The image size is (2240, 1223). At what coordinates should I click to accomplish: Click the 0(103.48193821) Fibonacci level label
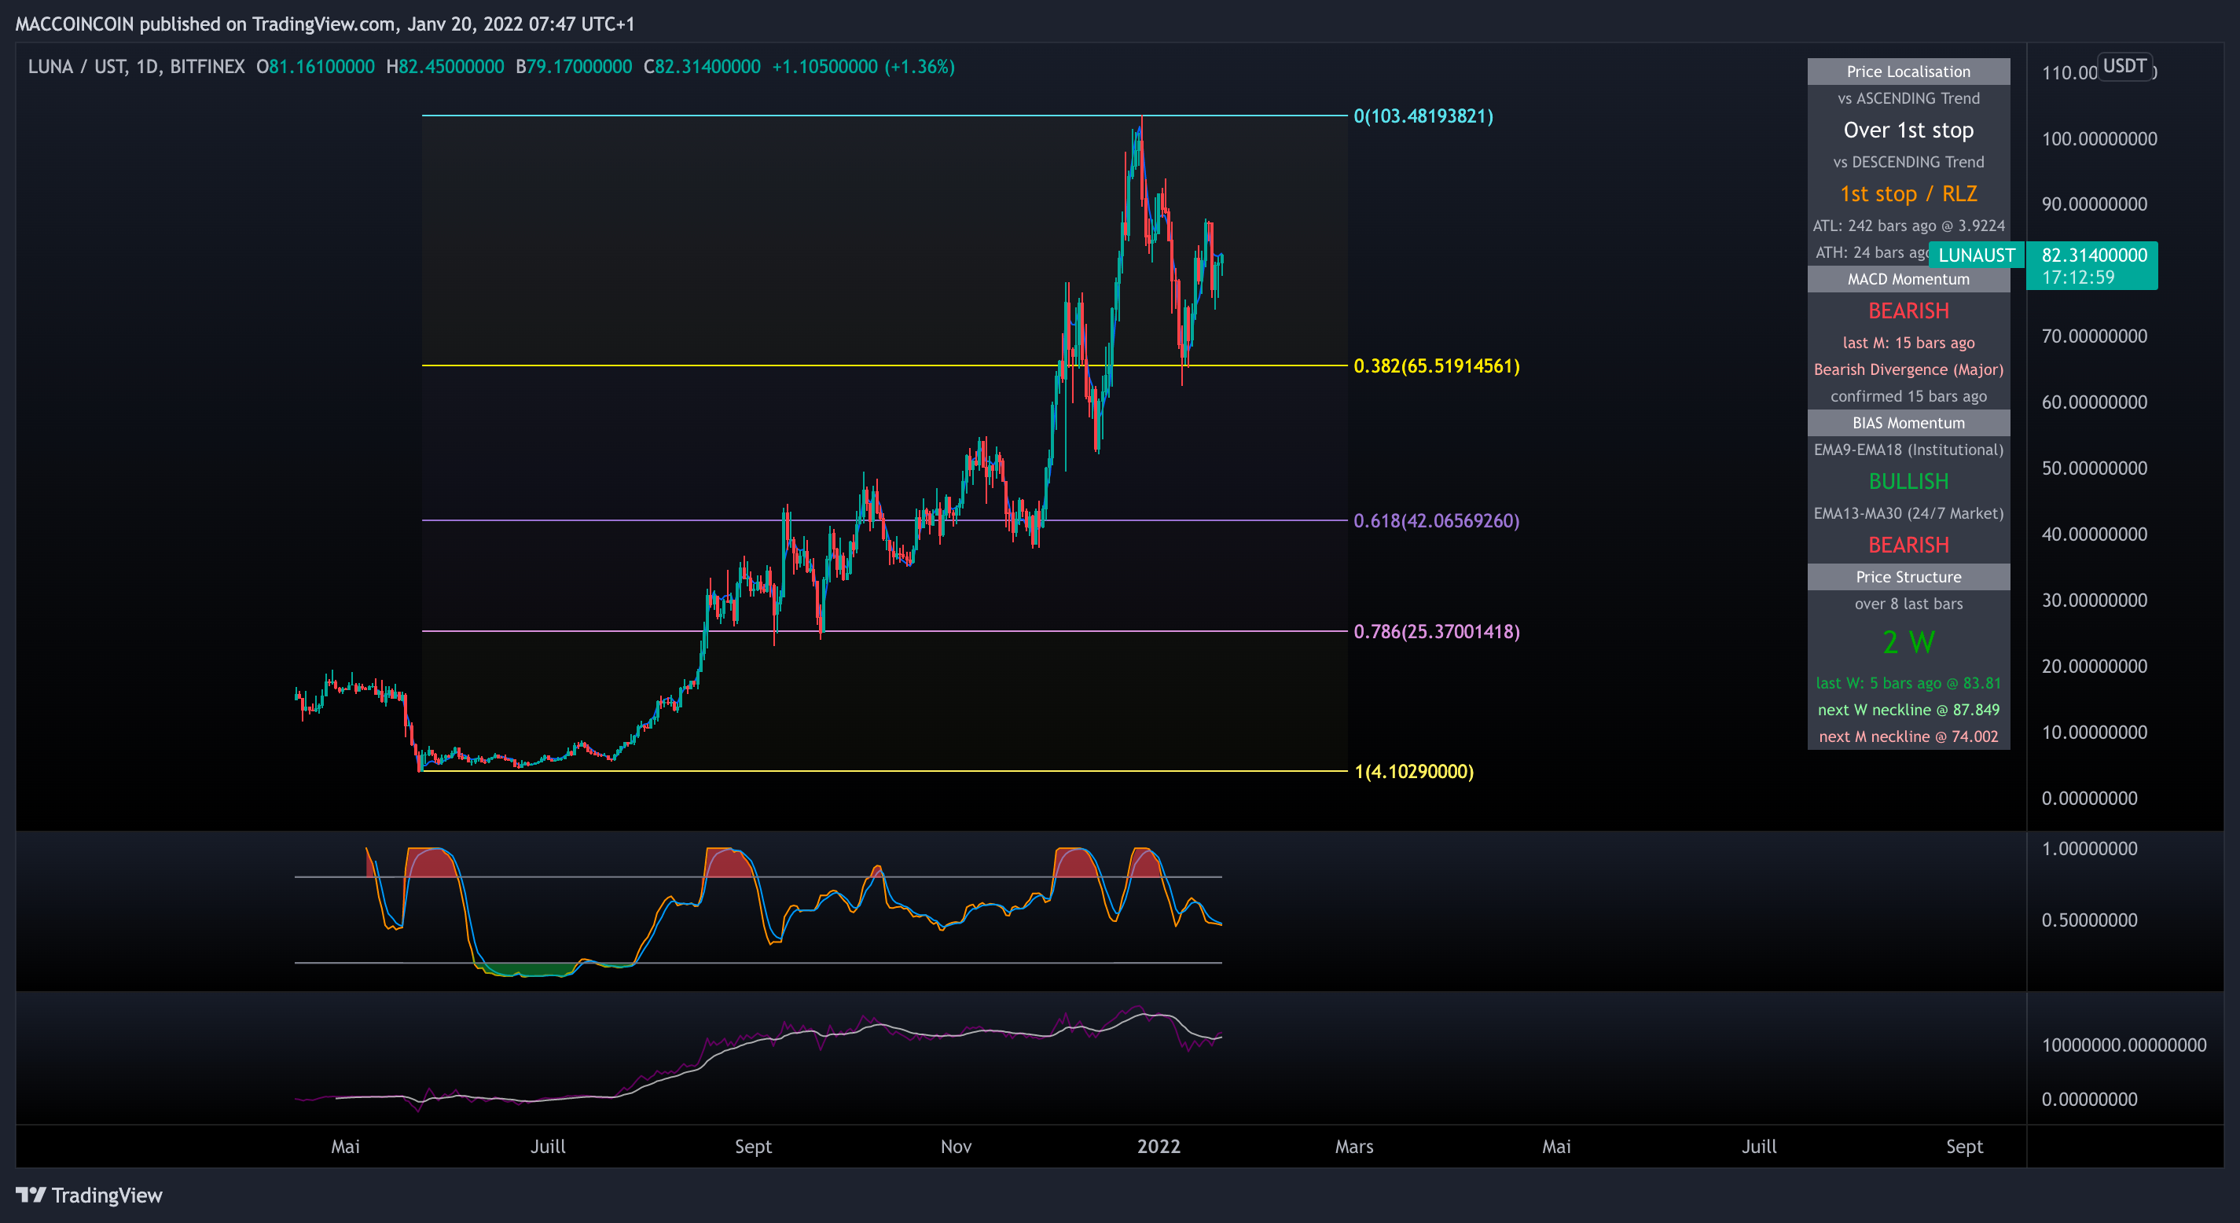1423,116
